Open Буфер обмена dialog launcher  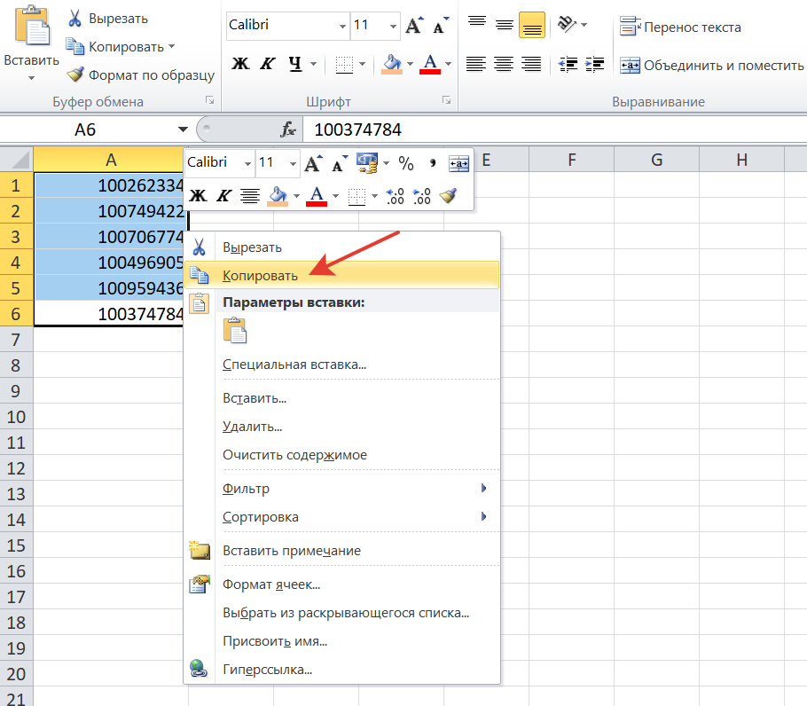pos(209,100)
